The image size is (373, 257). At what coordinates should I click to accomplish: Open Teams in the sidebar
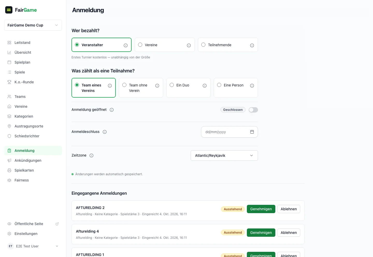(33, 97)
